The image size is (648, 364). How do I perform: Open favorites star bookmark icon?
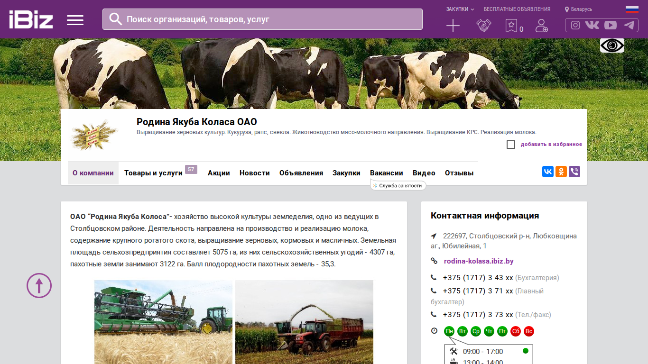point(511,26)
